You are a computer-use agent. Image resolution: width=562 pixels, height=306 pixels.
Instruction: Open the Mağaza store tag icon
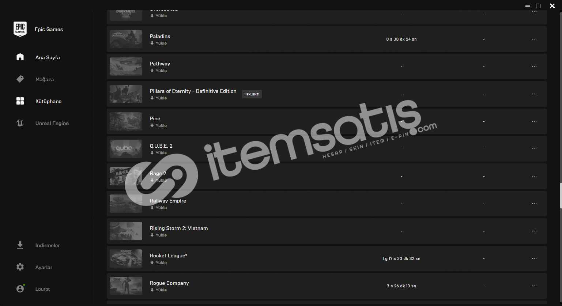click(20, 79)
